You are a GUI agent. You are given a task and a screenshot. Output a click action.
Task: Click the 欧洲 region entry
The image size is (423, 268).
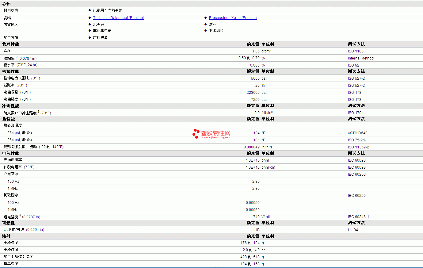(213, 25)
